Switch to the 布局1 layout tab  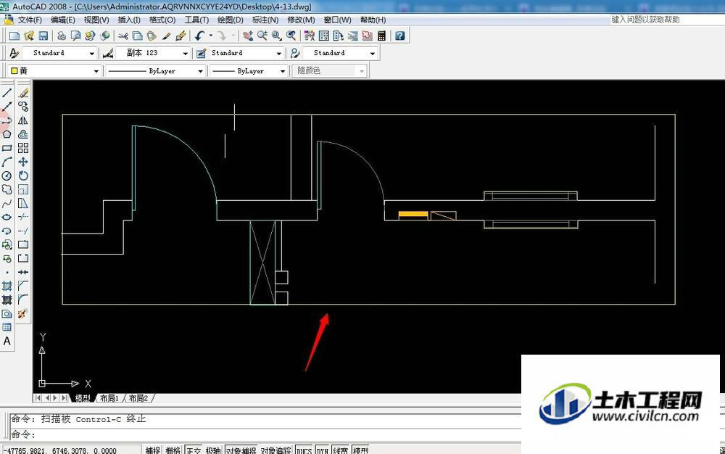tap(109, 398)
